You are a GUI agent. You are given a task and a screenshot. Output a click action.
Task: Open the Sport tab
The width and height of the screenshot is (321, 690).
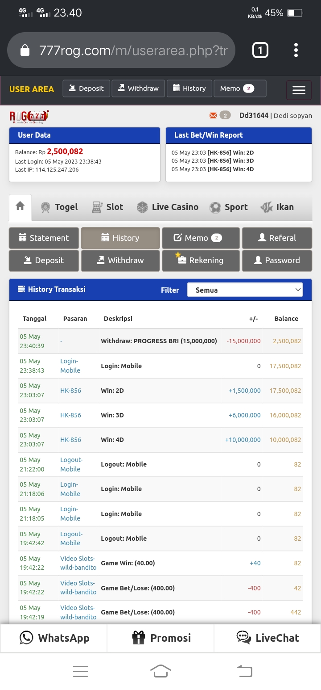point(228,207)
